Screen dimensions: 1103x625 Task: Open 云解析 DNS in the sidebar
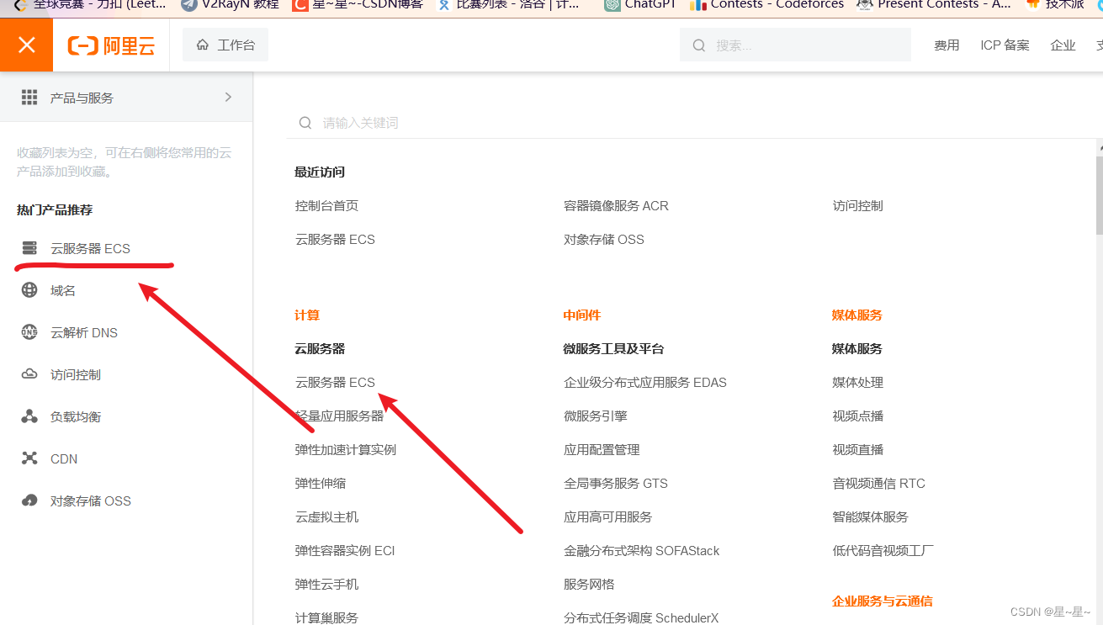[84, 332]
